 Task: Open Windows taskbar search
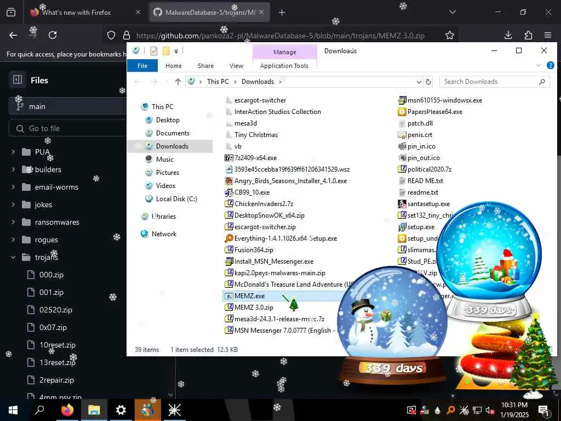click(x=39, y=410)
